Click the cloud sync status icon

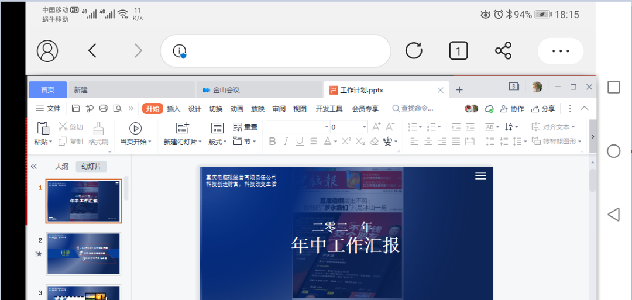click(489, 109)
